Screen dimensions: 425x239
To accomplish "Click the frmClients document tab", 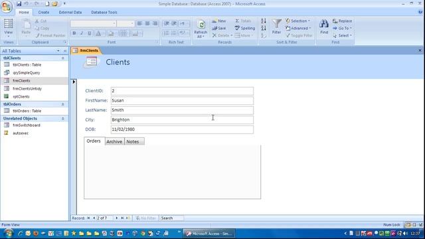I will [86, 50].
